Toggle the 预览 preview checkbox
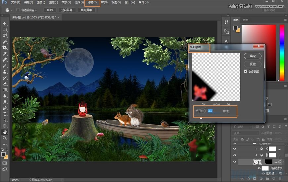 [245, 71]
